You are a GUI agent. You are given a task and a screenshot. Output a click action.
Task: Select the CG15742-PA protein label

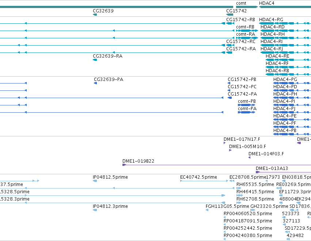tap(242, 94)
